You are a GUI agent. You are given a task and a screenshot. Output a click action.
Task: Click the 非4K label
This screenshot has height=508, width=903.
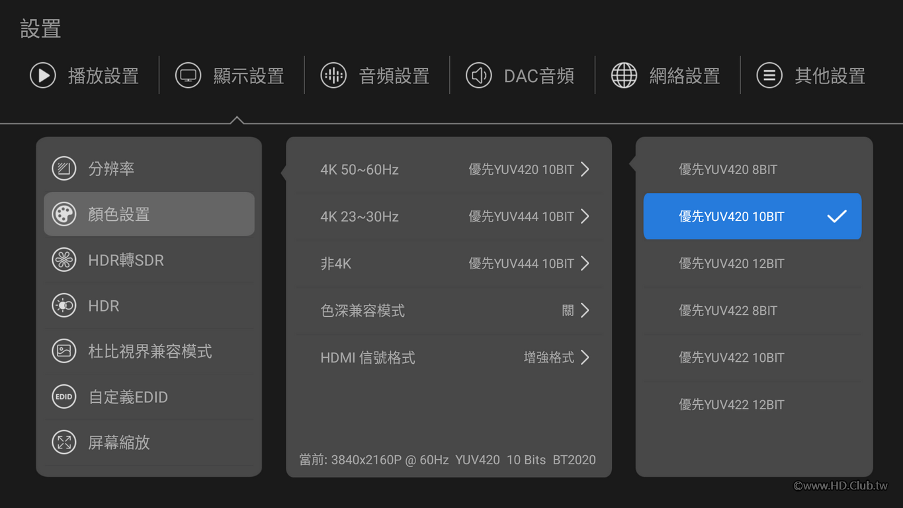(x=336, y=263)
